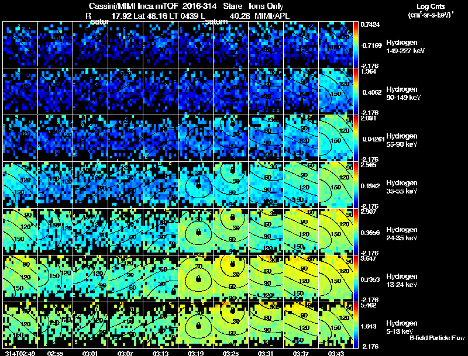Select the 5-13 keV panel in the 03:43 column
The height and width of the screenshot is (356, 468).
(336, 326)
